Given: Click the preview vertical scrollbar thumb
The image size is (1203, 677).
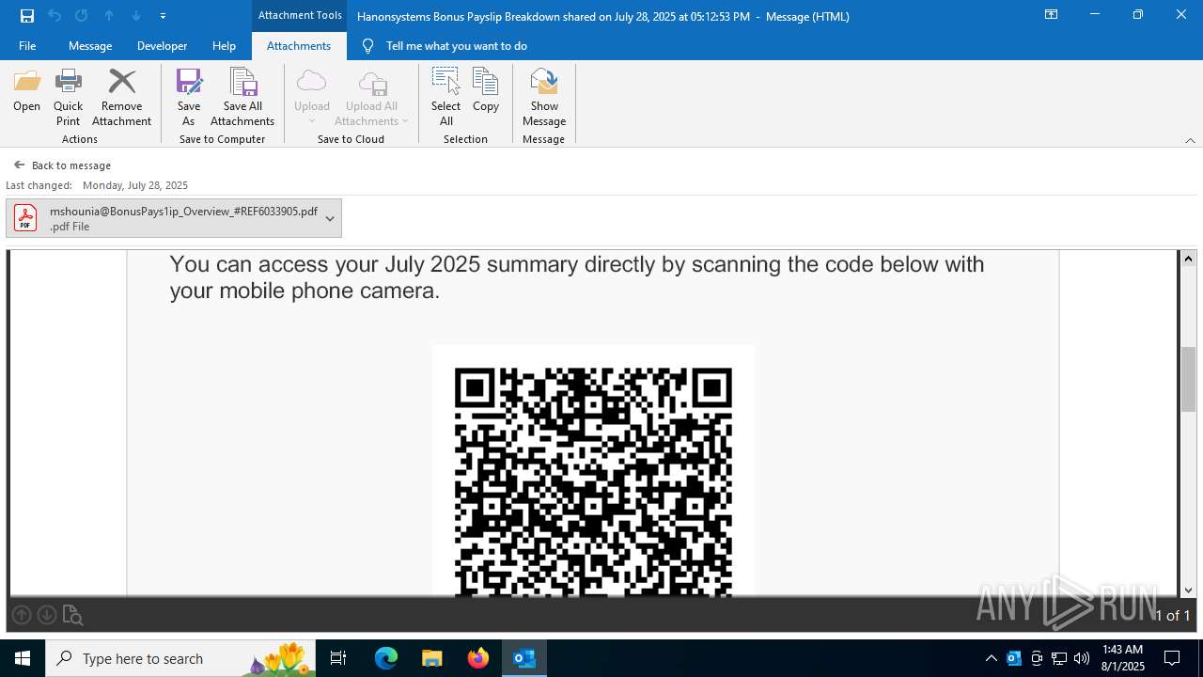Looking at the screenshot, I should pyautogui.click(x=1189, y=379).
